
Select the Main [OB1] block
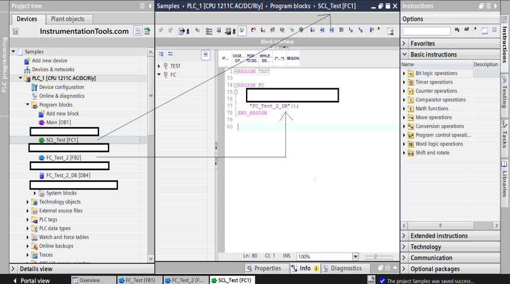point(58,122)
